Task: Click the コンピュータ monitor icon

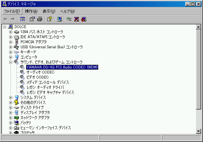Action: [x=16, y=57]
